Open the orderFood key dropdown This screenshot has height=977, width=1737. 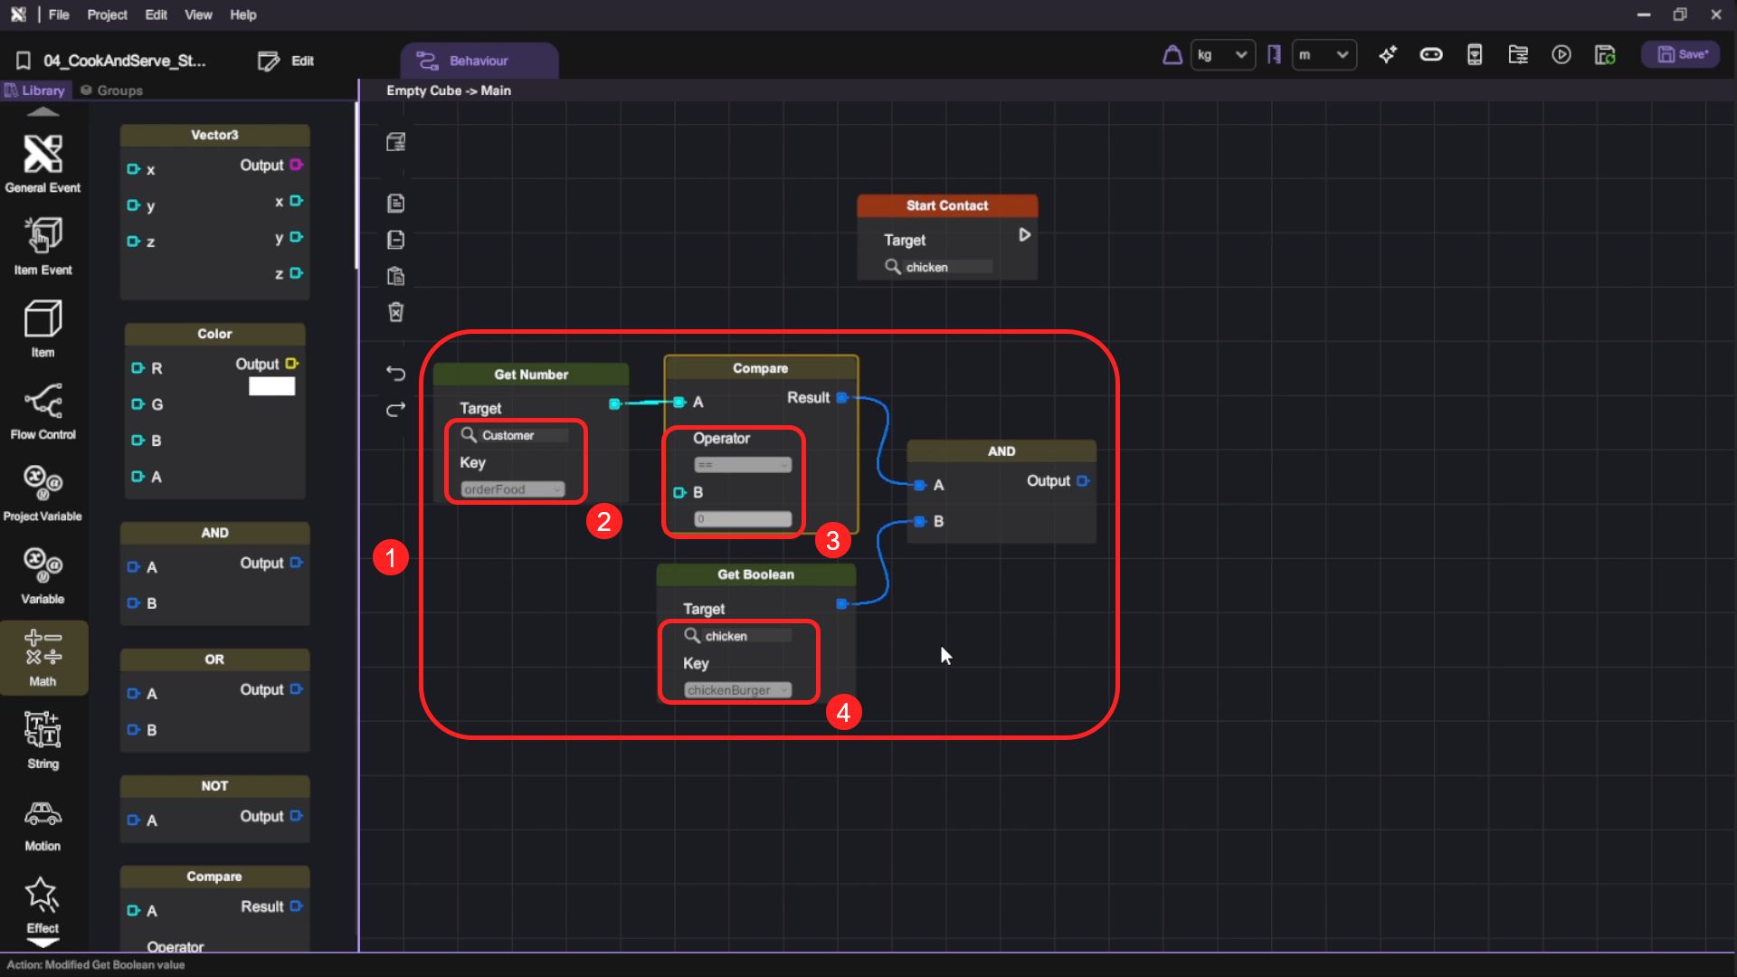(x=512, y=489)
